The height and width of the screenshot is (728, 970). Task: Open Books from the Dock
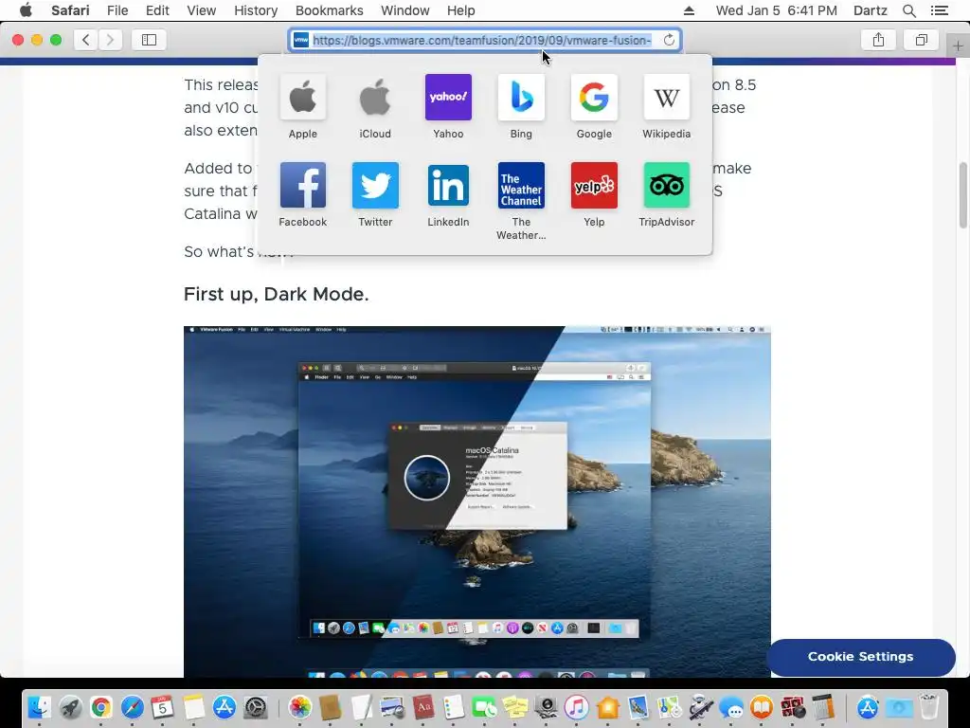tap(762, 707)
